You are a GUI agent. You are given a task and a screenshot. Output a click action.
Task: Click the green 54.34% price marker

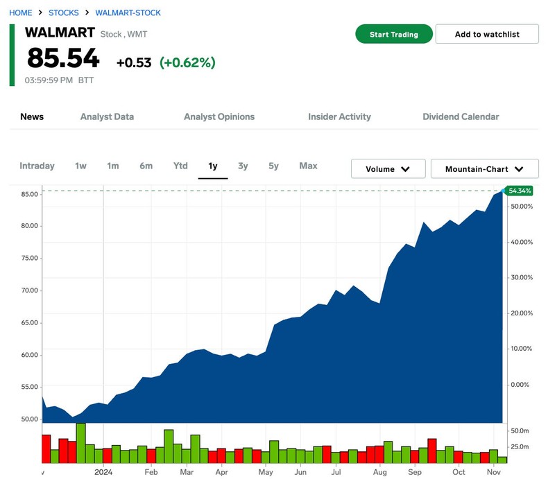tap(520, 191)
